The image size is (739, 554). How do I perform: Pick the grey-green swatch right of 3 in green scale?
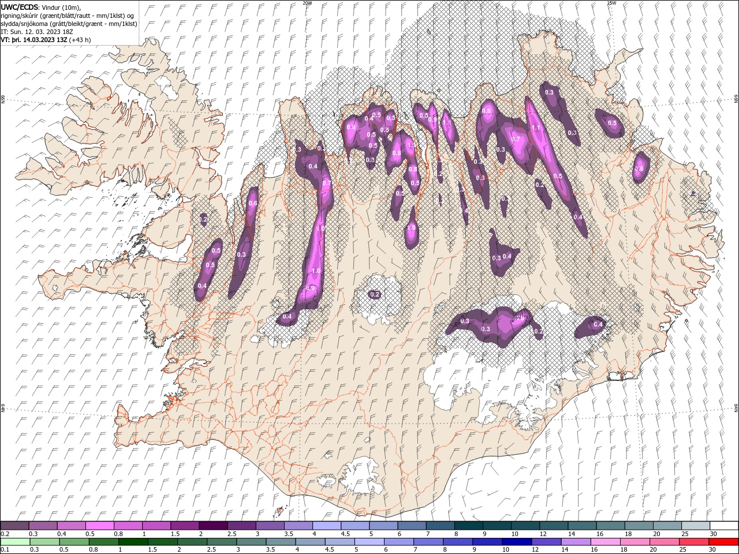coord(251,542)
